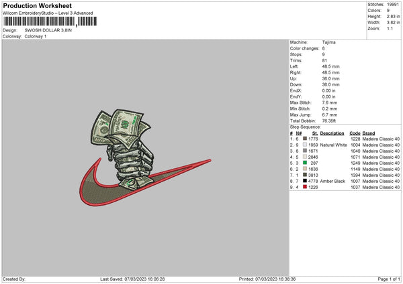This screenshot has width=403, height=284.
Task: Select stitch count "3810" in row 7
Action: pos(313,175)
